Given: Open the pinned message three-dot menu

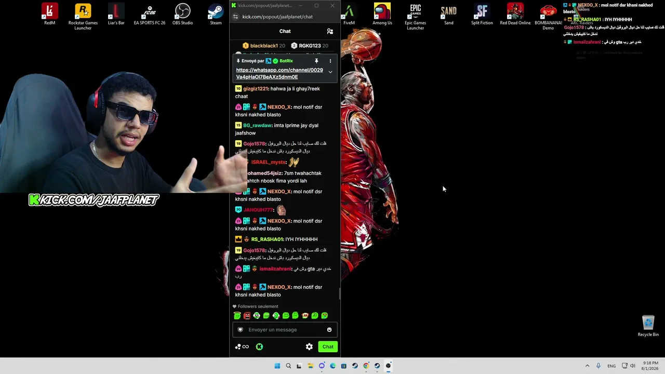Looking at the screenshot, I should tap(330, 61).
